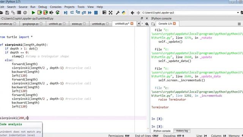The image size is (243, 137).
Task: Close the aisisis.py tab
Action: 84,24
